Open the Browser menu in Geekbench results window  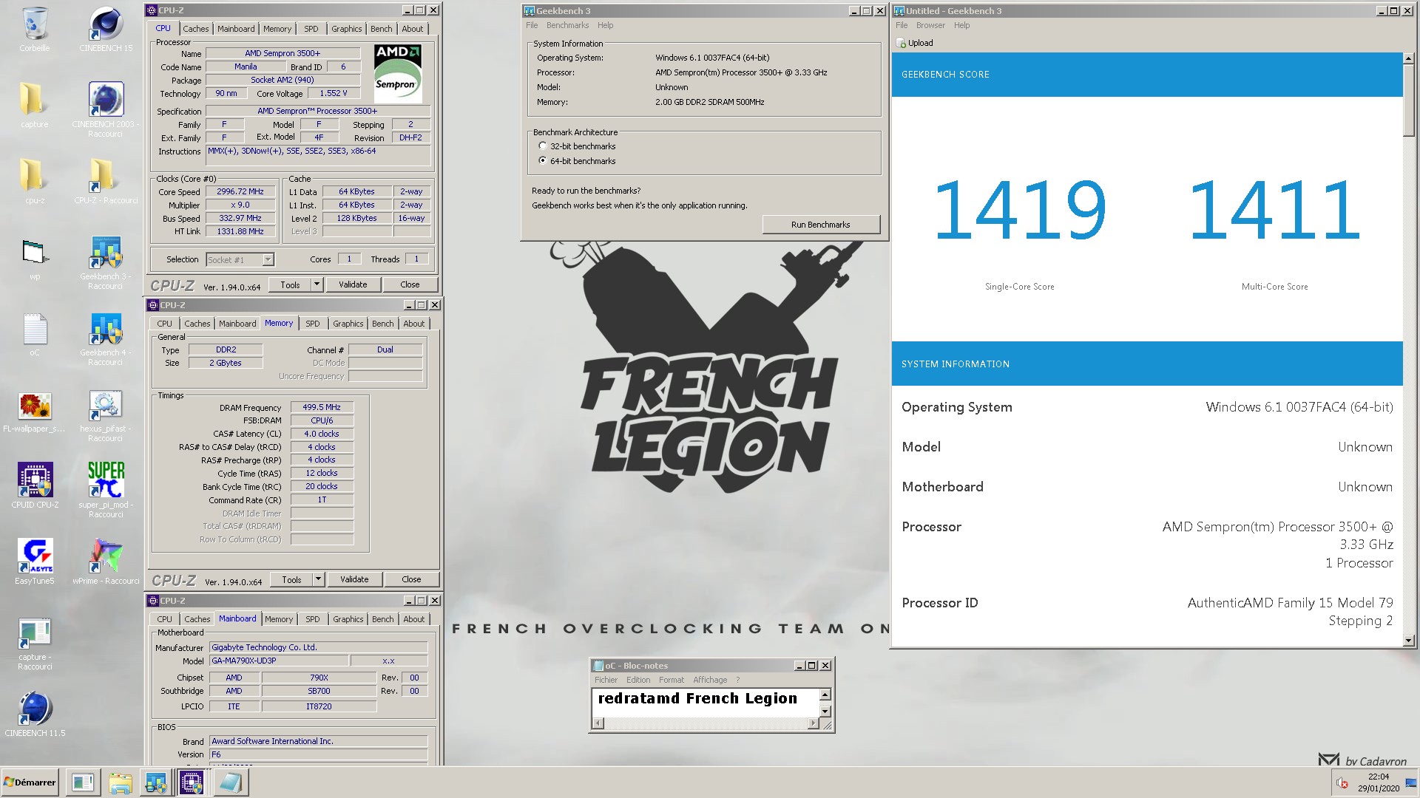click(x=930, y=25)
